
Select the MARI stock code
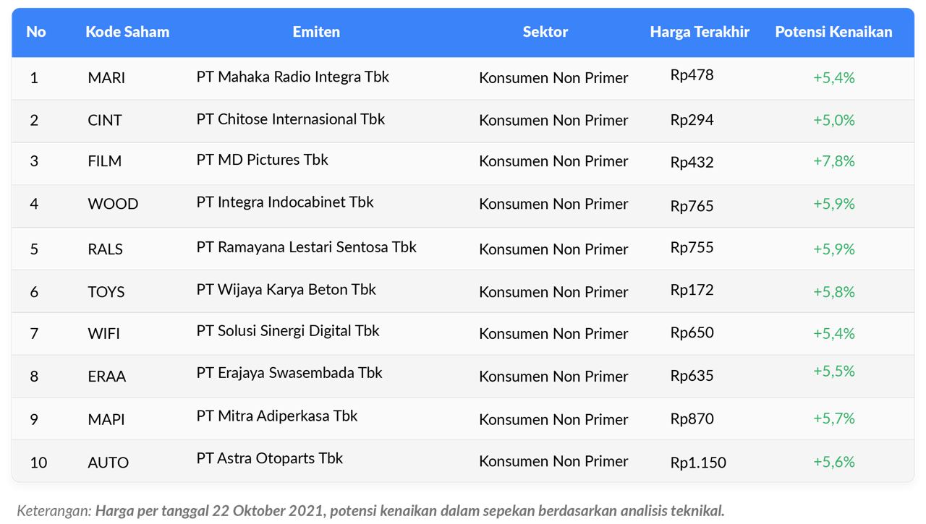point(106,78)
